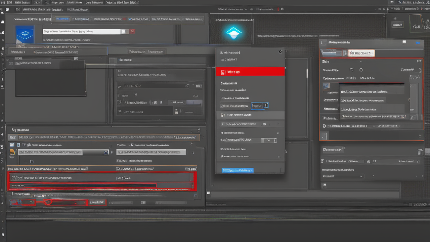The image size is (430, 242).
Task: Click the blue button at popup bottom
Action: (238, 170)
